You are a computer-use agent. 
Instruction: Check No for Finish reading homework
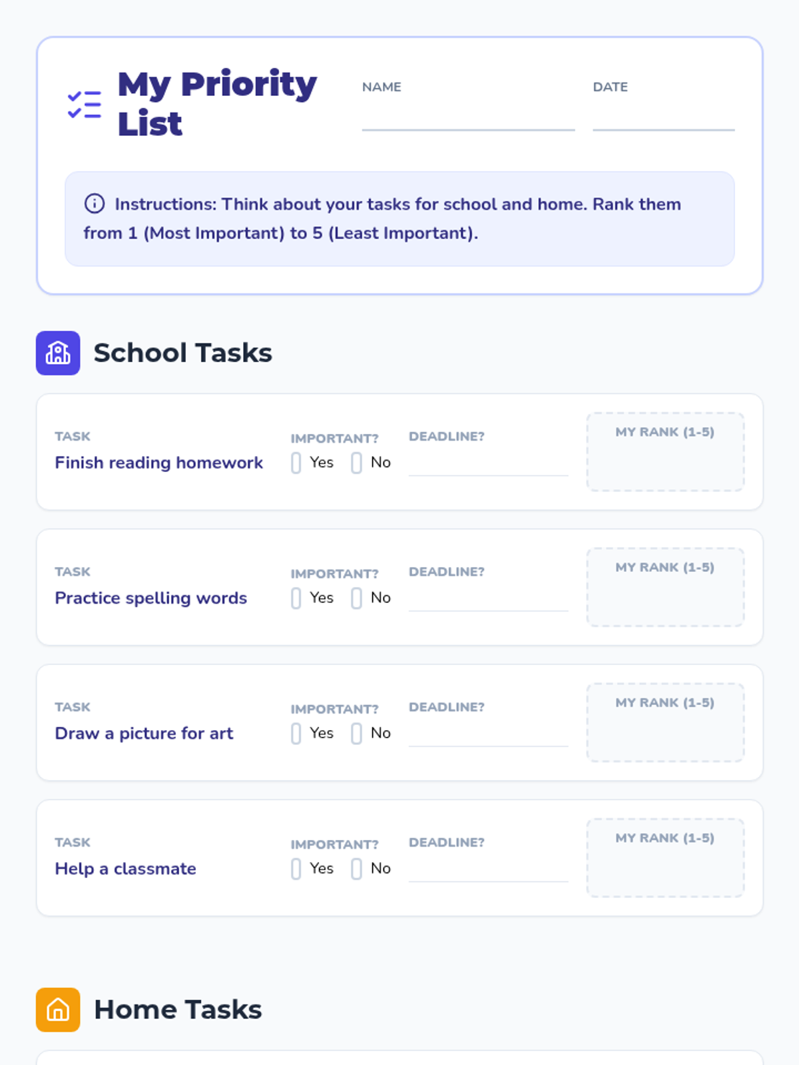pos(357,463)
